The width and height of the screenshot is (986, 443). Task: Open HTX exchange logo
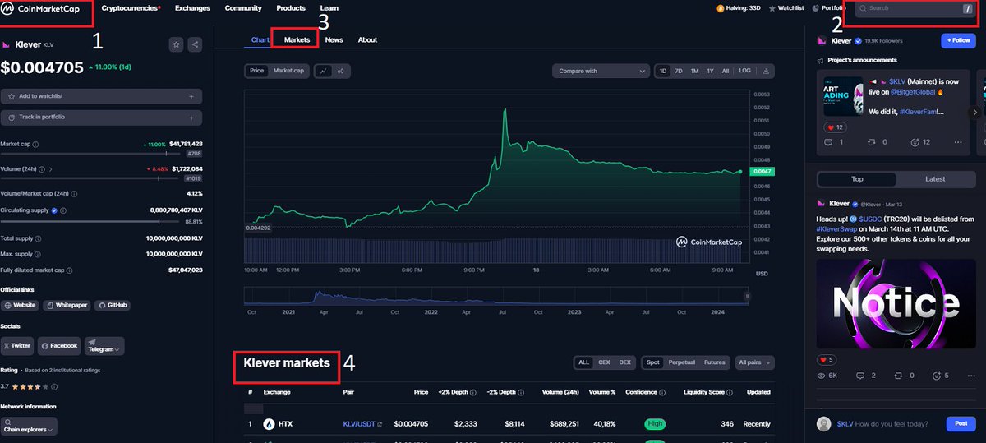(269, 424)
